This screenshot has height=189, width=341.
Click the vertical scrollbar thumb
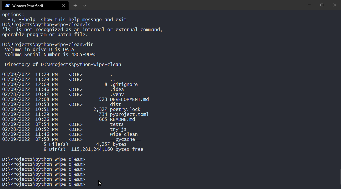pos(340,177)
